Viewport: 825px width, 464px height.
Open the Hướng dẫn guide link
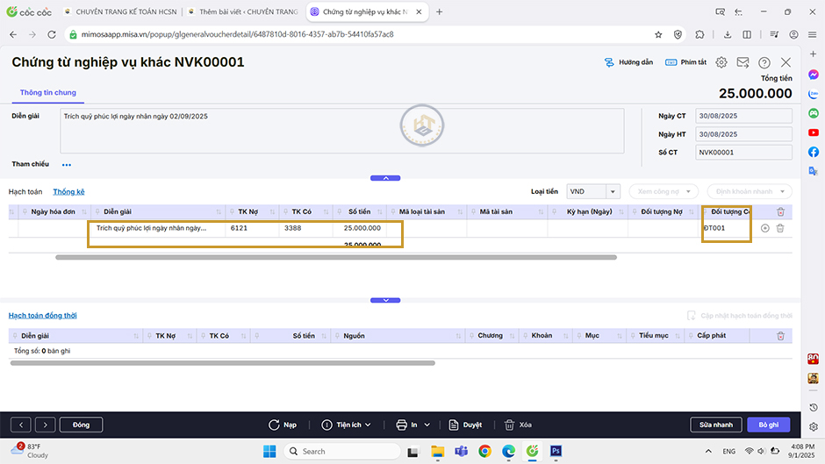pyautogui.click(x=628, y=62)
